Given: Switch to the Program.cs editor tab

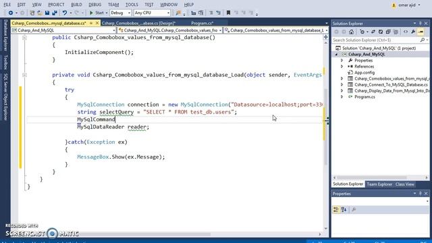Looking at the screenshot, I should tap(202, 23).
